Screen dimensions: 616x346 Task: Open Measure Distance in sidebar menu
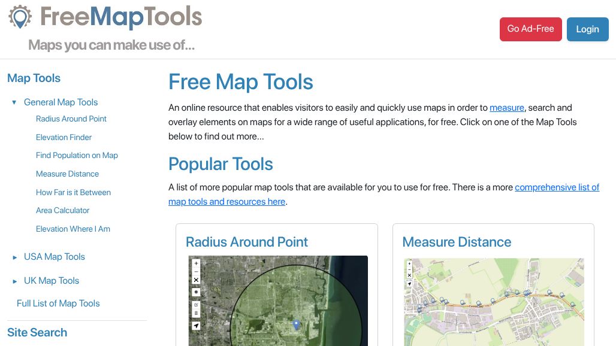tap(67, 174)
